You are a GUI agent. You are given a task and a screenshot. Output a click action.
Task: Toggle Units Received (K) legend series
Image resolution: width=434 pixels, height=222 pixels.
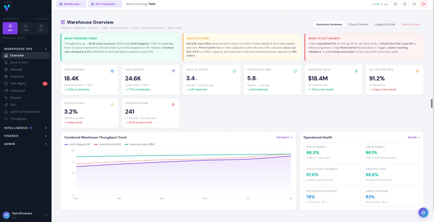107,145
